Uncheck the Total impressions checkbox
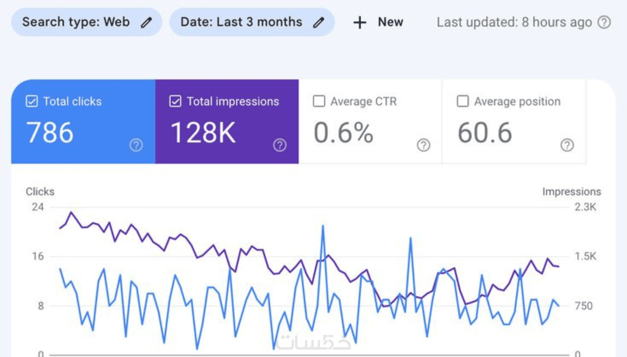Screen dimensions: 627x357 coord(175,101)
